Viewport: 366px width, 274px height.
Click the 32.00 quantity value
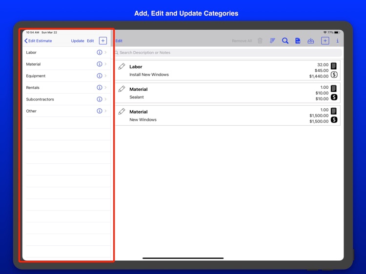tap(323, 64)
